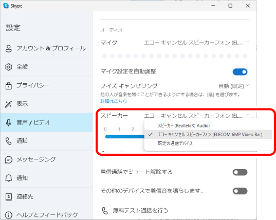Choose スピーカー (Realtek(R) Audio) option

click(x=208, y=125)
